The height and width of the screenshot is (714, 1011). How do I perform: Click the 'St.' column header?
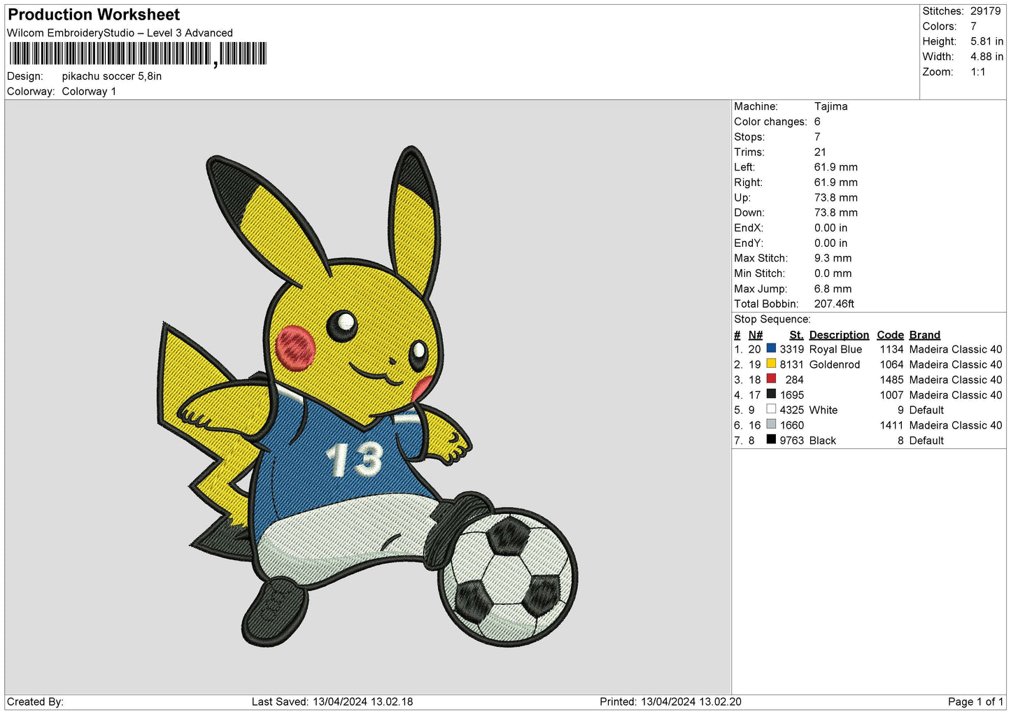coord(796,335)
